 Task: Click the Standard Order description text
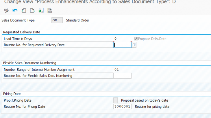click(x=77, y=20)
